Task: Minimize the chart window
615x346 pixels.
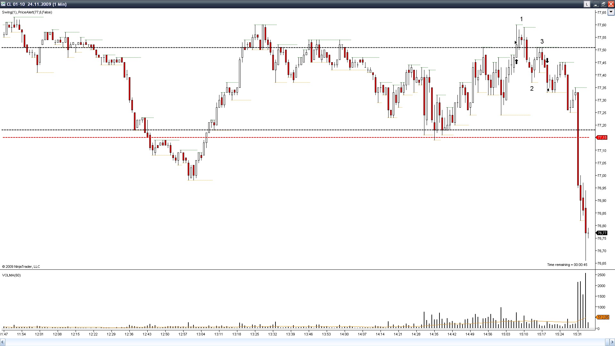Action: coord(596,4)
